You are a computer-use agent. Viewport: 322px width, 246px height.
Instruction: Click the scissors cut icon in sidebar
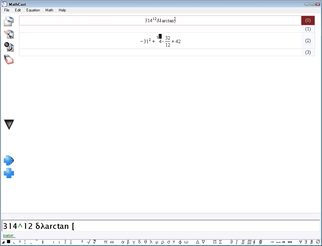click(9, 34)
